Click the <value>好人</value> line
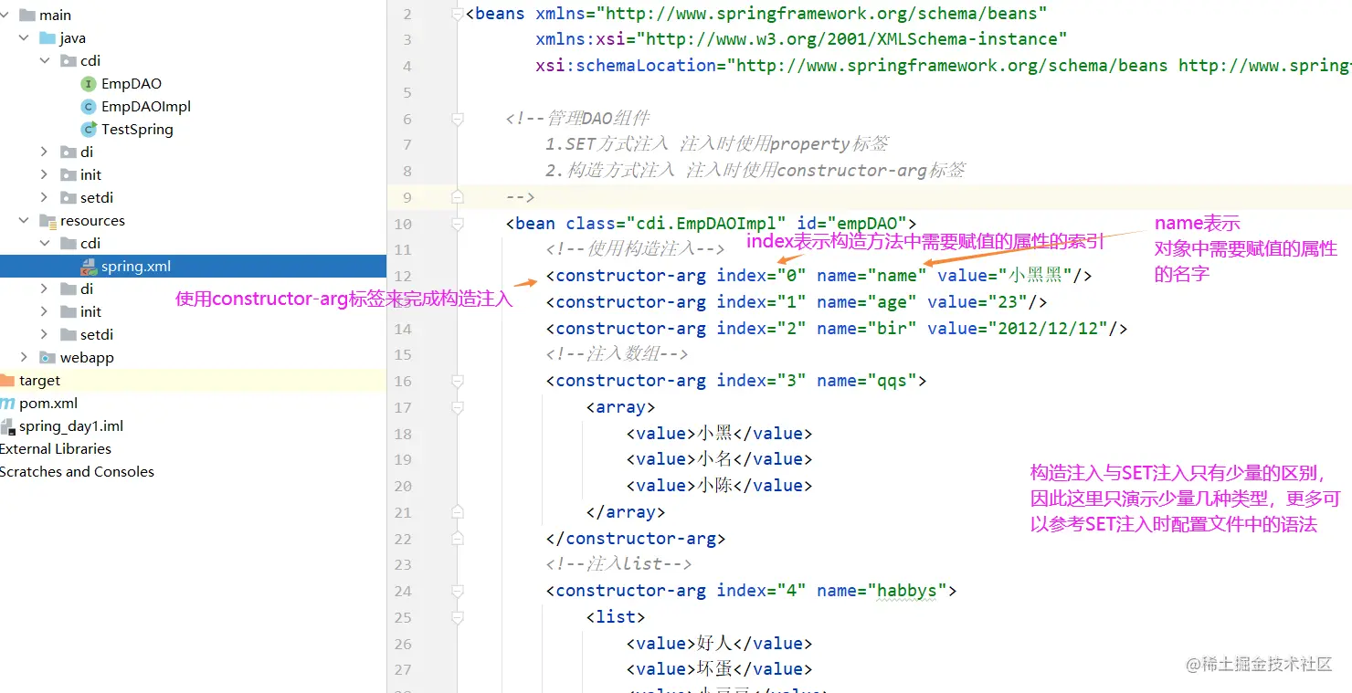Viewport: 1352px width, 693px height. [719, 644]
